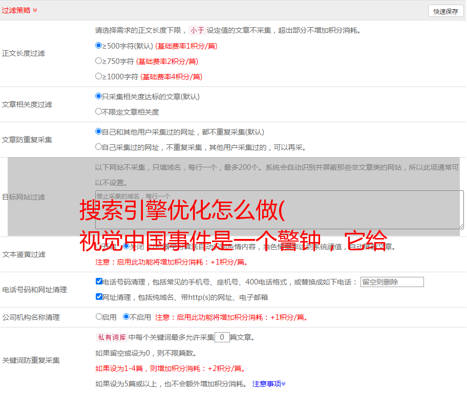Select 关闭 for 文本鉴黄过滤

[126, 246]
